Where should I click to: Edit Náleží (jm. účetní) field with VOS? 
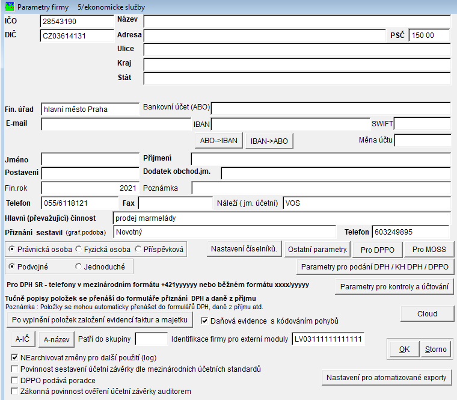(x=367, y=203)
